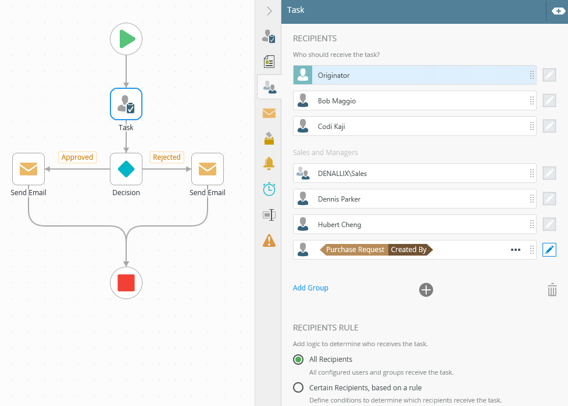Image resolution: width=568 pixels, height=406 pixels.
Task: Select the Decision node on canvas
Action: (126, 169)
